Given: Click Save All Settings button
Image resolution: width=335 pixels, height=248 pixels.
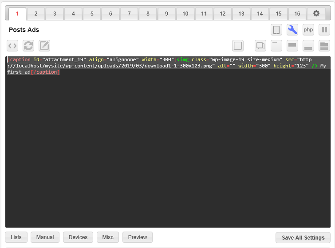Looking at the screenshot, I should 303,238.
